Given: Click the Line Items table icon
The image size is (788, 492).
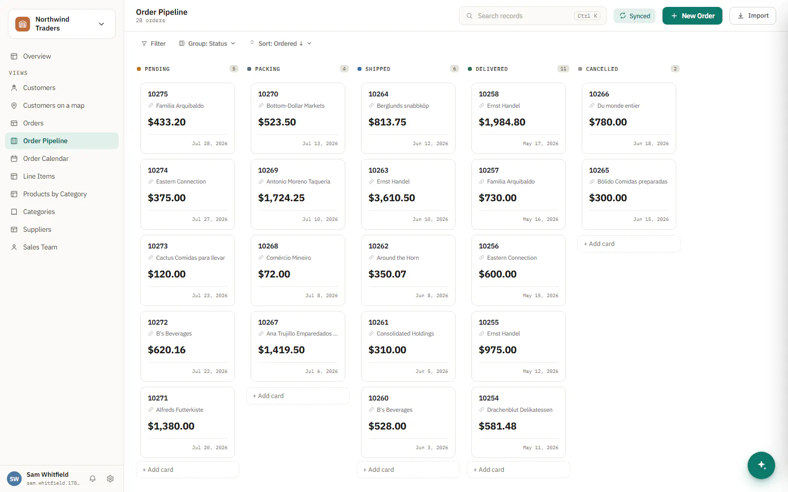Looking at the screenshot, I should [x=14, y=176].
